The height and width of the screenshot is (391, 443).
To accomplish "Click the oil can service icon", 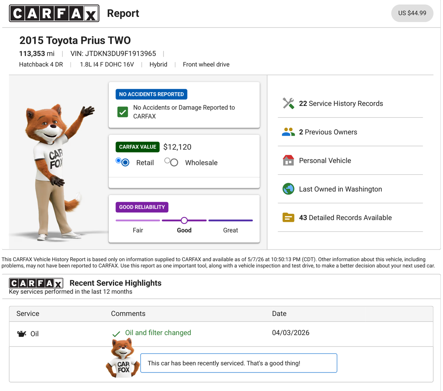I will [22, 334].
